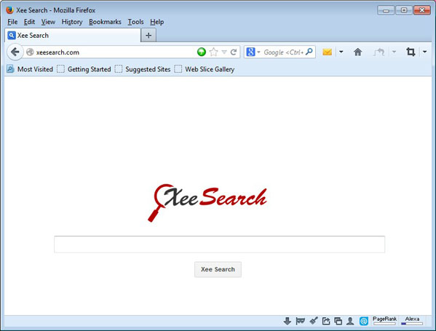Open the File menu

12,22
